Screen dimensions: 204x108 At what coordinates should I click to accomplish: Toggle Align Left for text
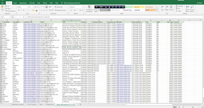pos(42,10)
